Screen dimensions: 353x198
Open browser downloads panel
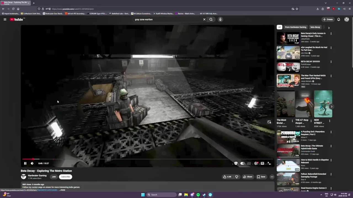point(317,9)
